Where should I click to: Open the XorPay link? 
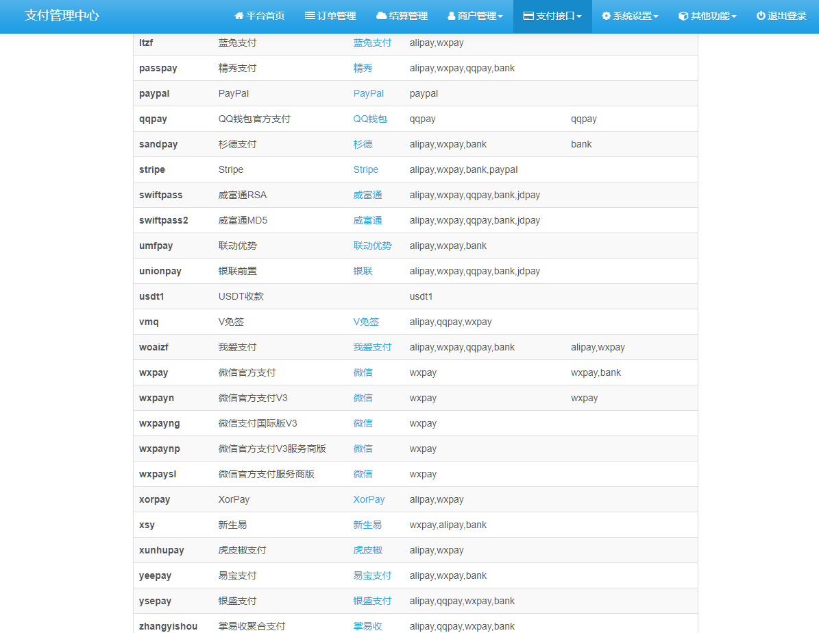click(369, 499)
